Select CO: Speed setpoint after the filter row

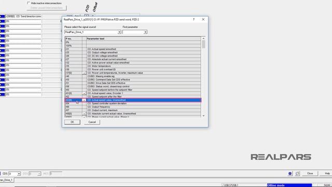click(133, 97)
